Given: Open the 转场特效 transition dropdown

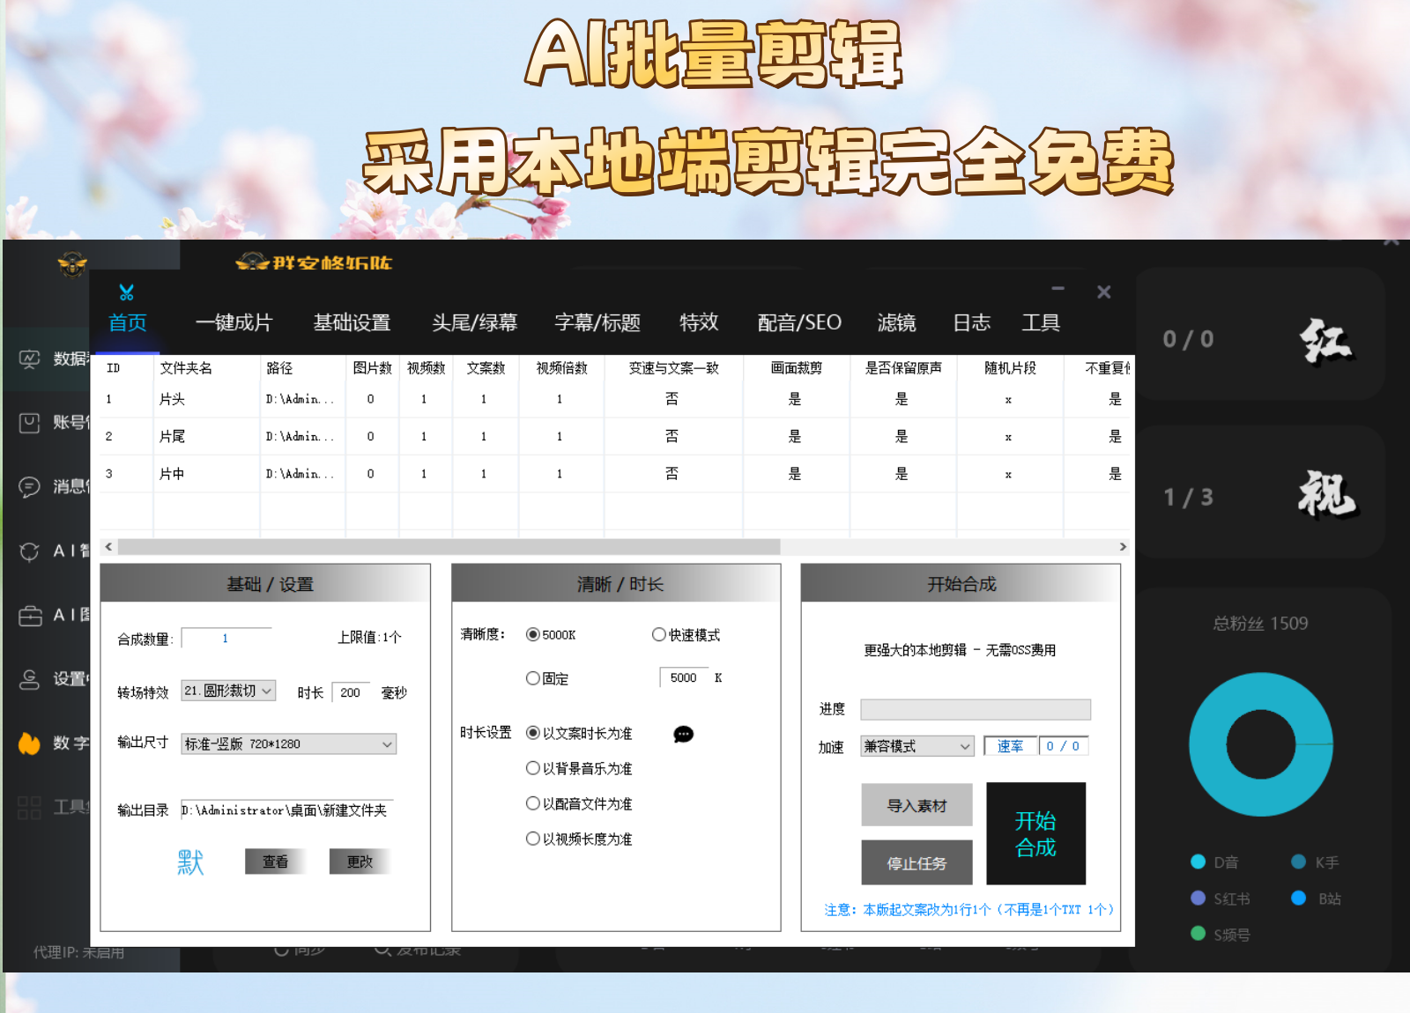Looking at the screenshot, I should click(228, 691).
